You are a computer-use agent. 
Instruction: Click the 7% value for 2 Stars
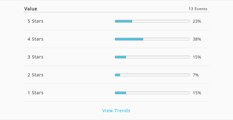click(196, 75)
